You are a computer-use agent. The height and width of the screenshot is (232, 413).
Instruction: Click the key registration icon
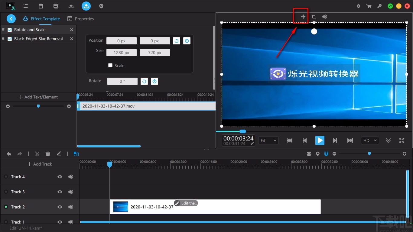click(379, 6)
